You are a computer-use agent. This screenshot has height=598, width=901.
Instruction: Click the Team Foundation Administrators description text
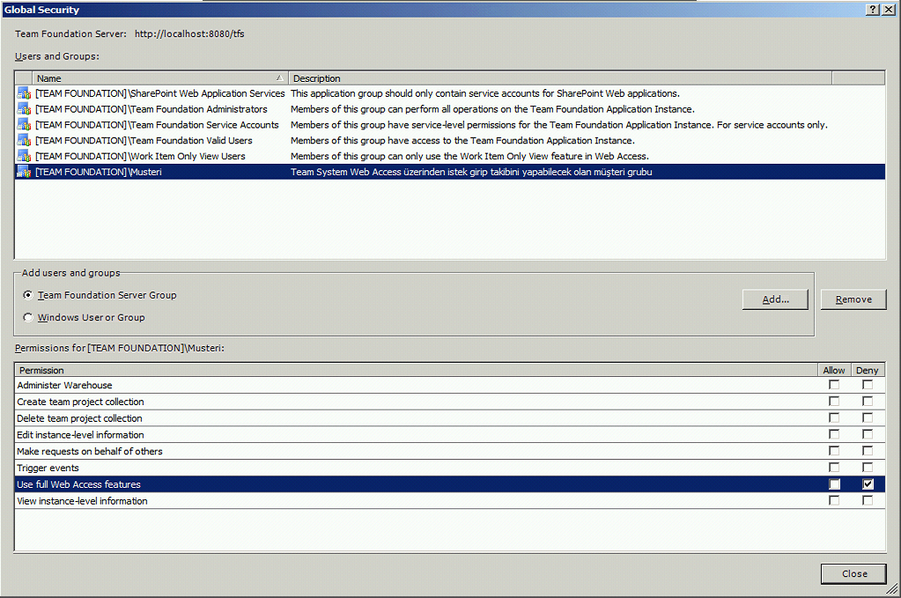coord(492,109)
